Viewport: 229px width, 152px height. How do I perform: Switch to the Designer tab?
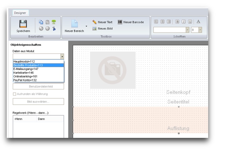click(20, 13)
